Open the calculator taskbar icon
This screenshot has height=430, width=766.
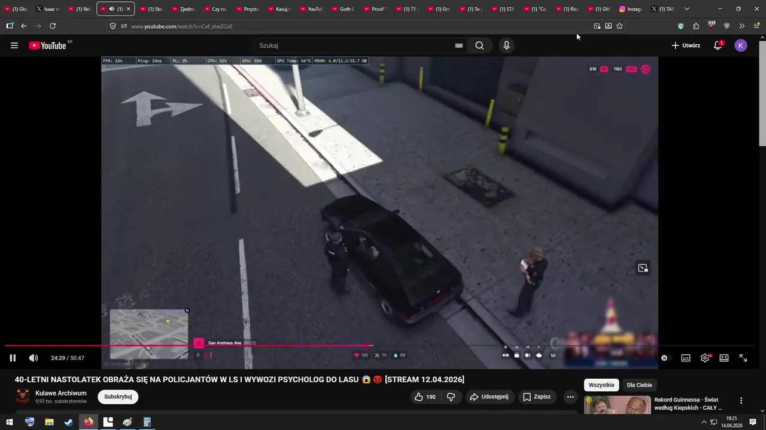147,422
